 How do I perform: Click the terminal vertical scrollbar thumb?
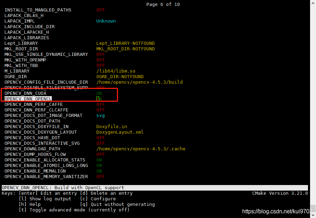[x=313, y=208]
